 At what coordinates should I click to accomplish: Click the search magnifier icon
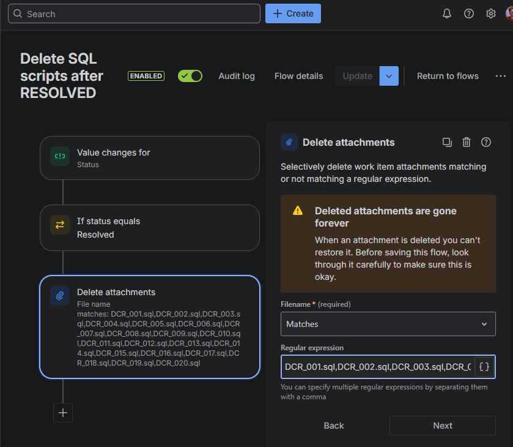[18, 13]
